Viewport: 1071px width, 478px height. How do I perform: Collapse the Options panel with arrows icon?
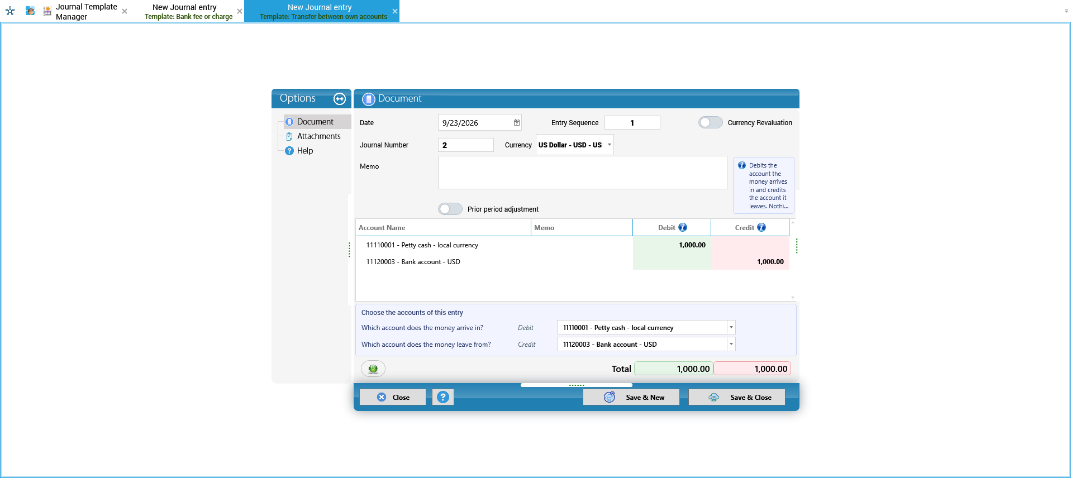click(x=340, y=99)
